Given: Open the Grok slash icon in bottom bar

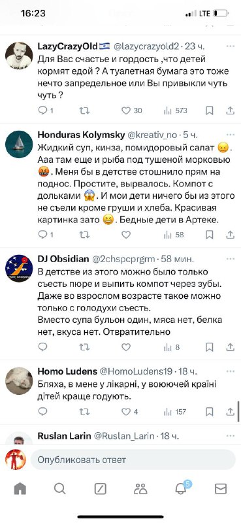Looking at the screenshot, I should click(101, 489).
